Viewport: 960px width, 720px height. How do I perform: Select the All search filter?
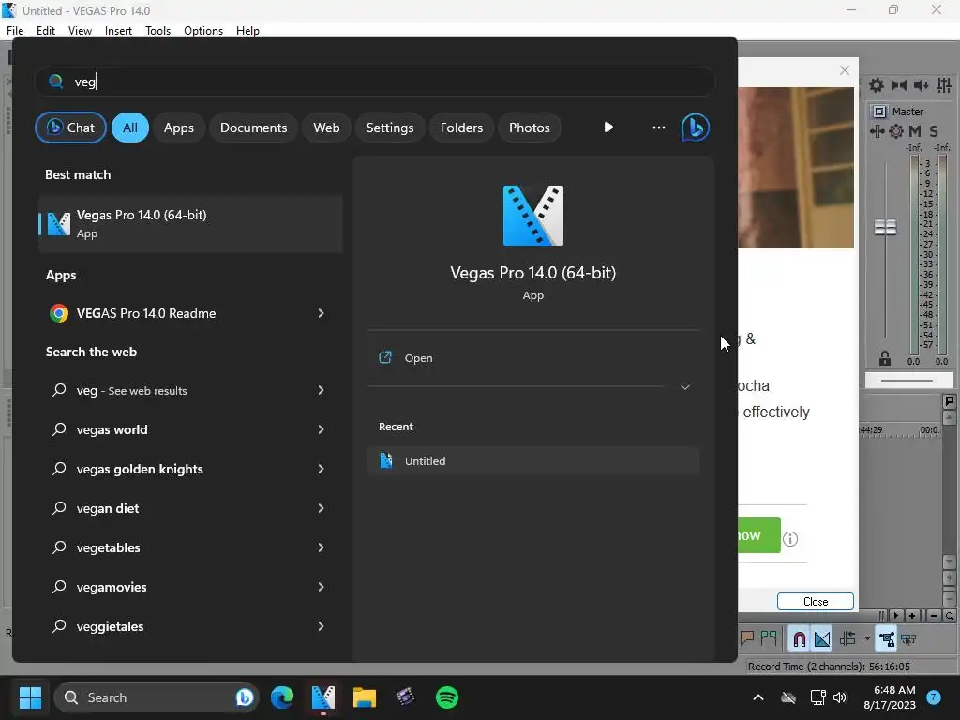(x=129, y=127)
